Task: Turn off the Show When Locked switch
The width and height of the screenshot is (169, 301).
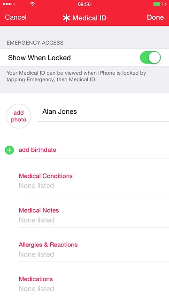Action: click(150, 57)
